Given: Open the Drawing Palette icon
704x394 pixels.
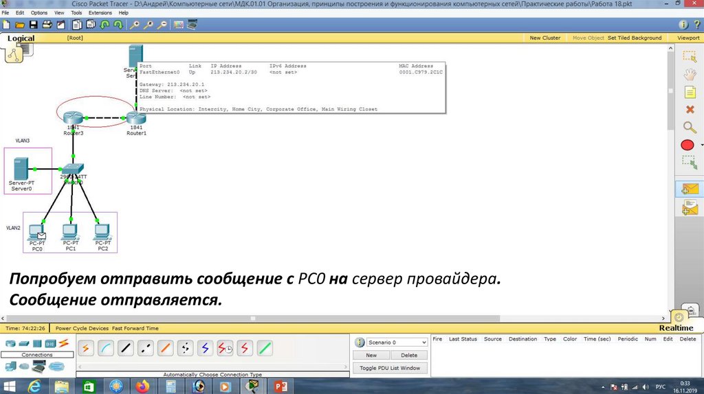Looking at the screenshot, I should point(179,25).
